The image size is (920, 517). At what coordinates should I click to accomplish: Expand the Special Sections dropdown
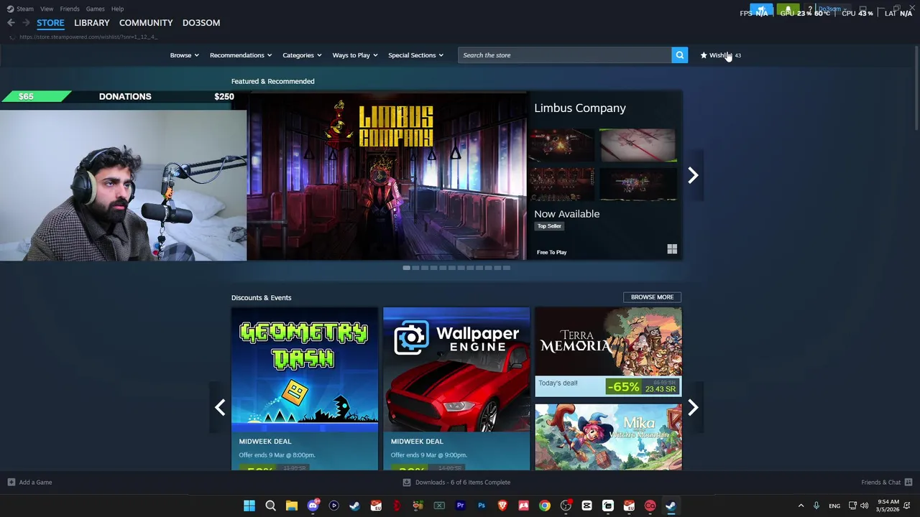[416, 55]
